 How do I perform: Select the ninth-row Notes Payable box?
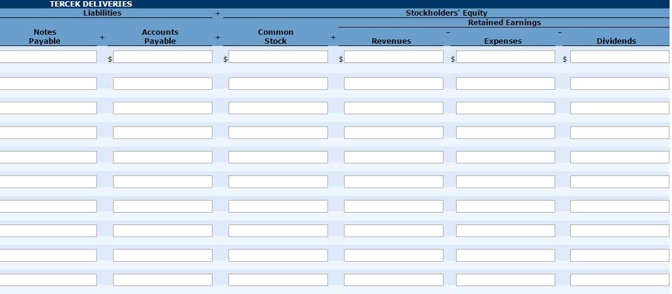point(49,255)
